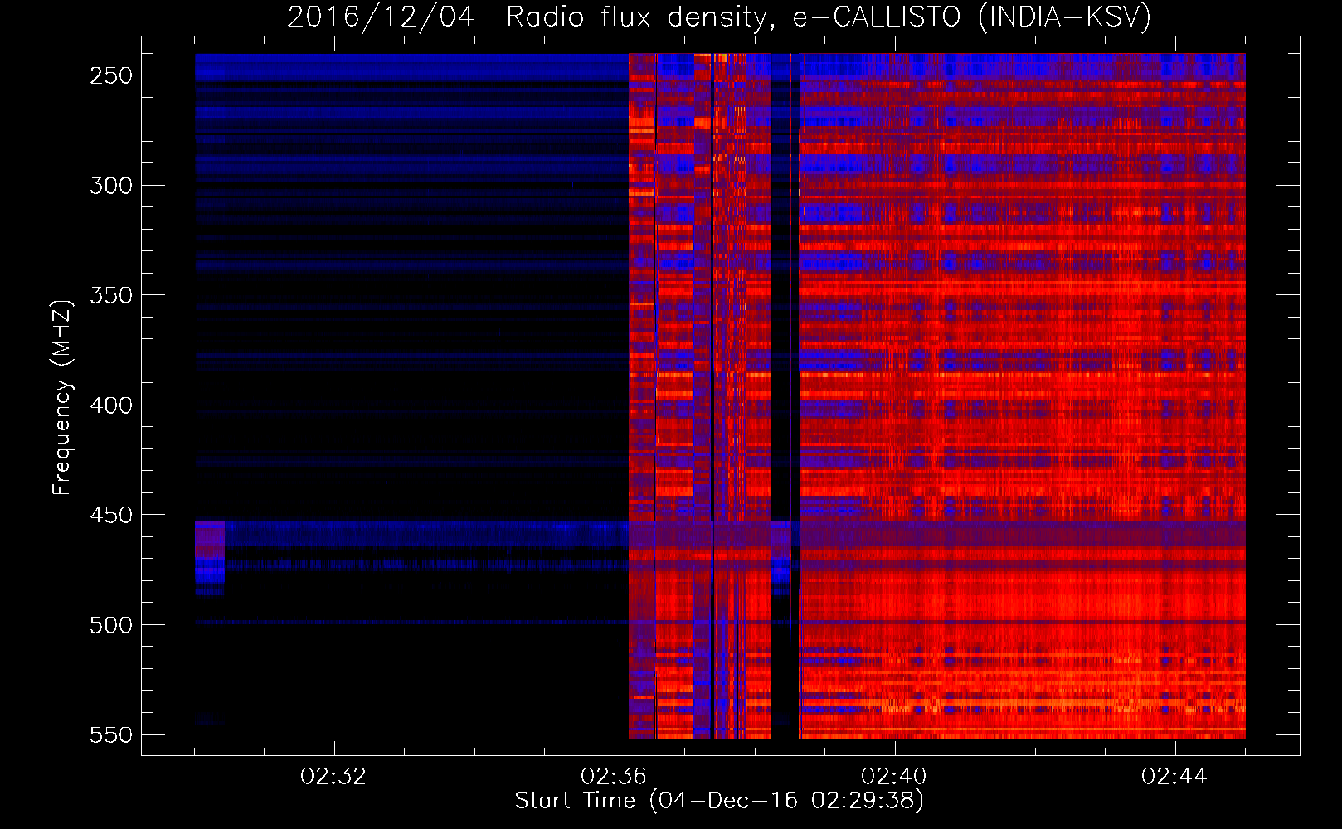
Task: Click the 'Start Time (04-Dec-16 02:29:38)' label
Action: click(719, 801)
